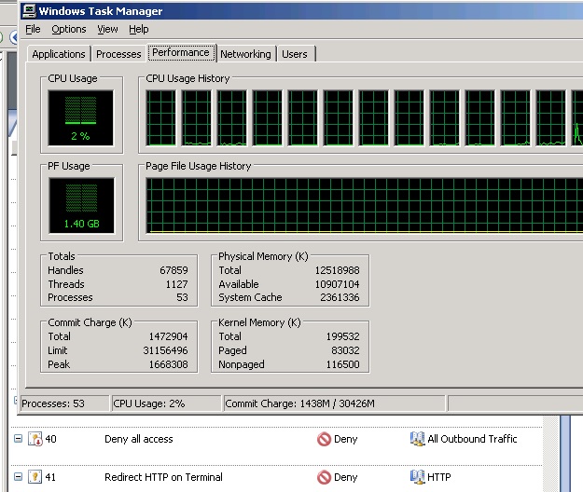Click status bar Processes: 53
Screen dimensions: 583x492
click(64, 403)
